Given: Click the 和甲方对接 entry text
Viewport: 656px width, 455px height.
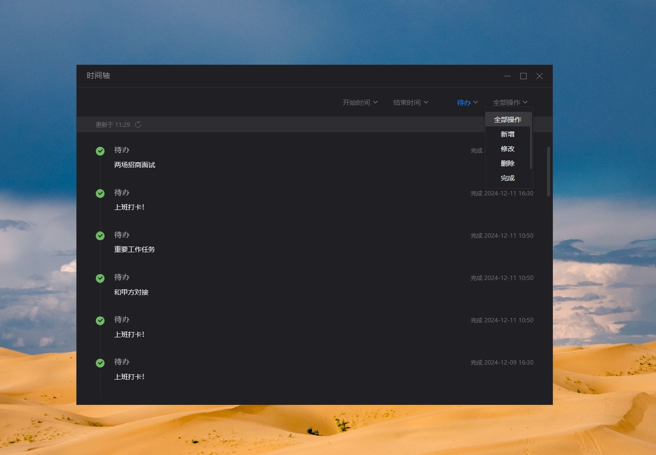Looking at the screenshot, I should (131, 292).
